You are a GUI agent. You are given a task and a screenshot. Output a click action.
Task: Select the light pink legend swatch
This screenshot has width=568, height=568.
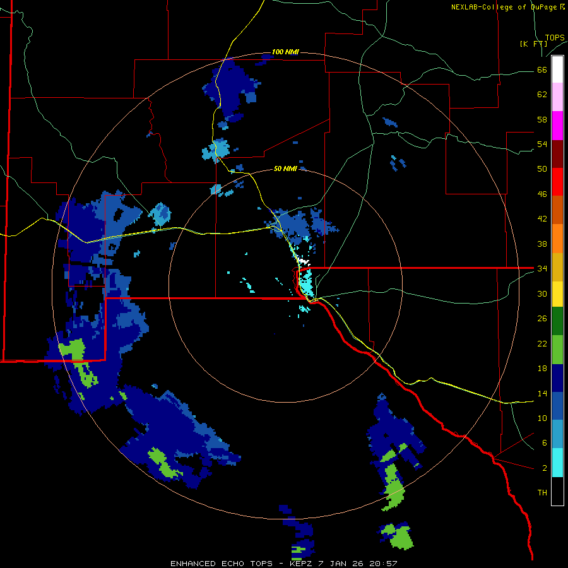click(557, 97)
